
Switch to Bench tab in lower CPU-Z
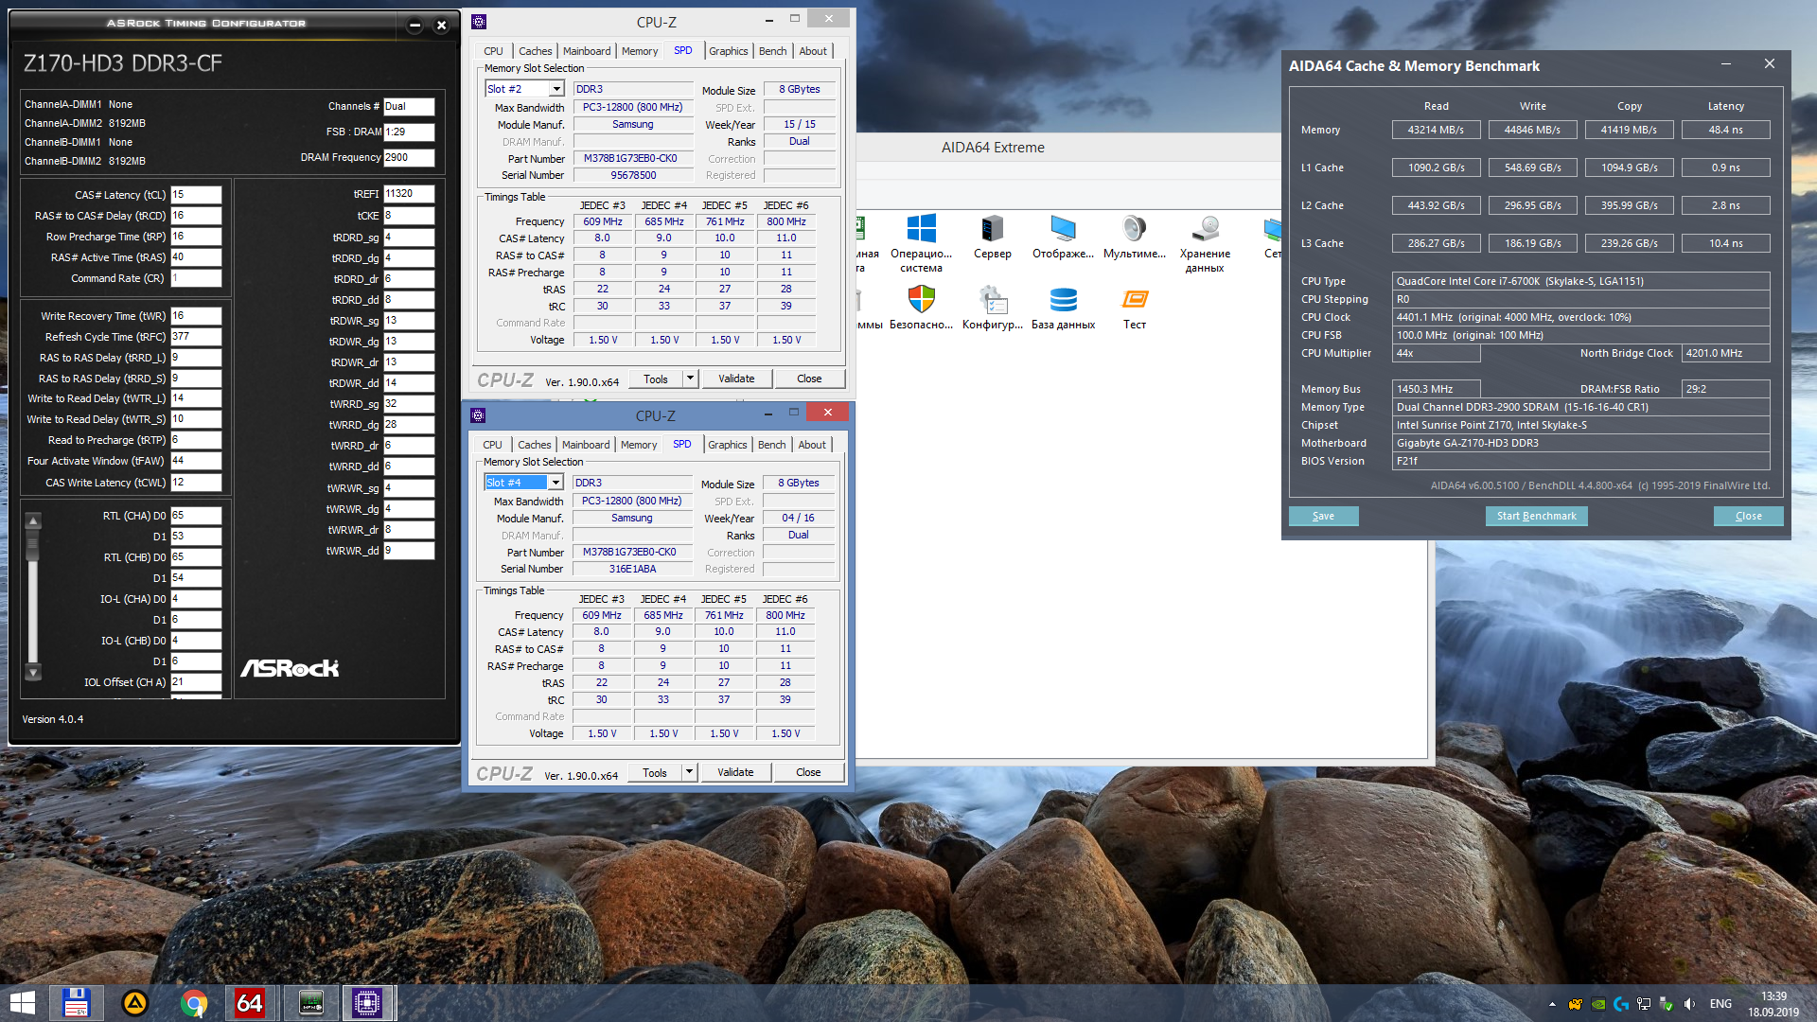pos(771,445)
